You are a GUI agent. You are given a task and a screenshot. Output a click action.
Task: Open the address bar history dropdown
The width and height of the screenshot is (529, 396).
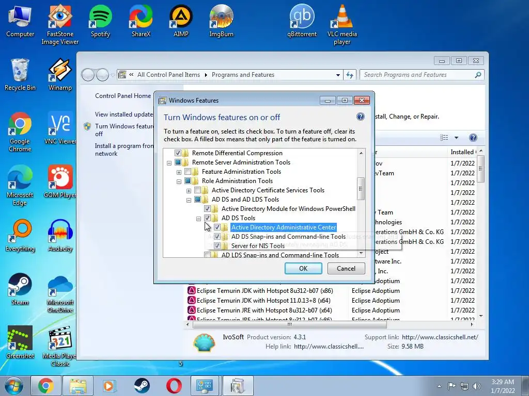point(338,75)
